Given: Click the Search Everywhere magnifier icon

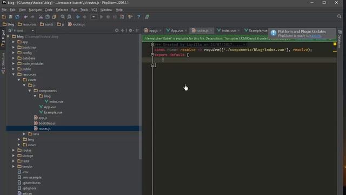Looking at the screenshot, I should [339, 16].
